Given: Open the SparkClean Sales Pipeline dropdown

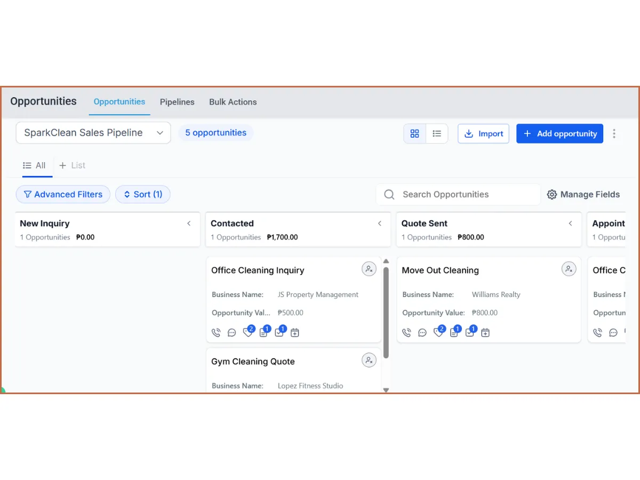Looking at the screenshot, I should point(93,133).
